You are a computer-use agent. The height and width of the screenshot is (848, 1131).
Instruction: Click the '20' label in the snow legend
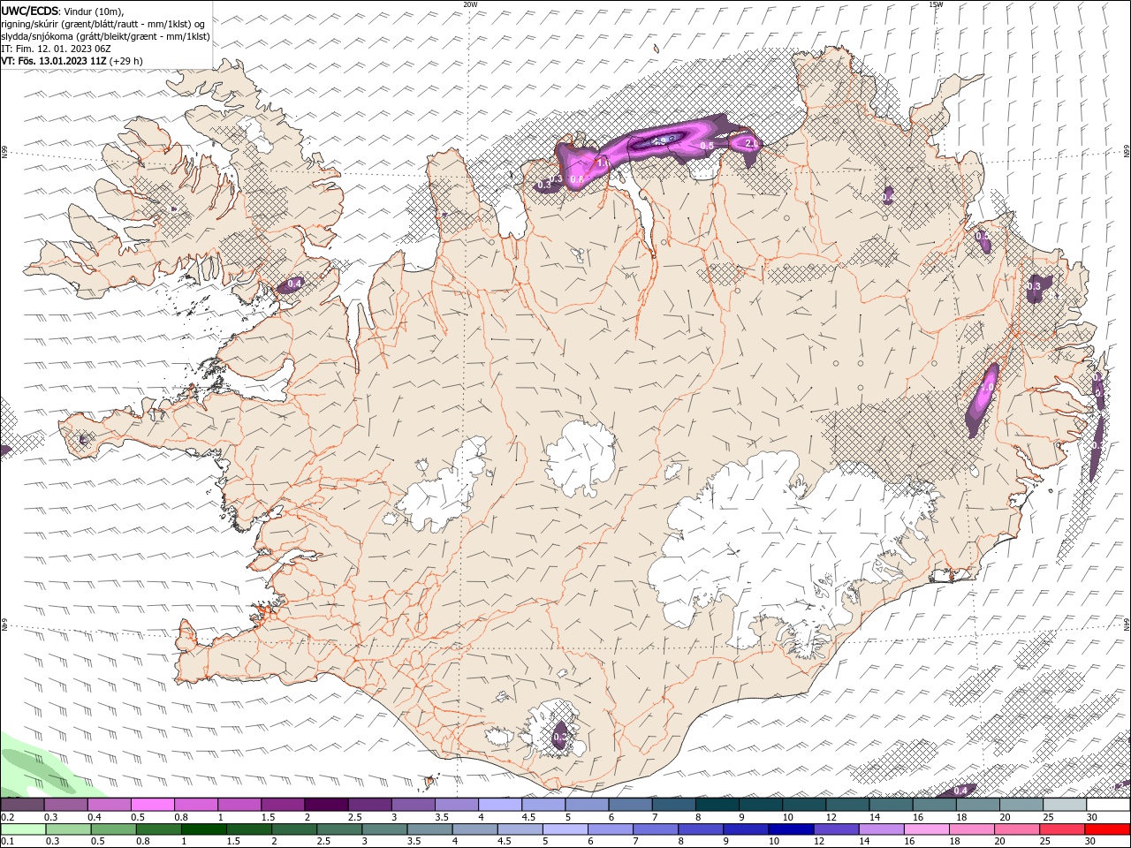click(1005, 817)
